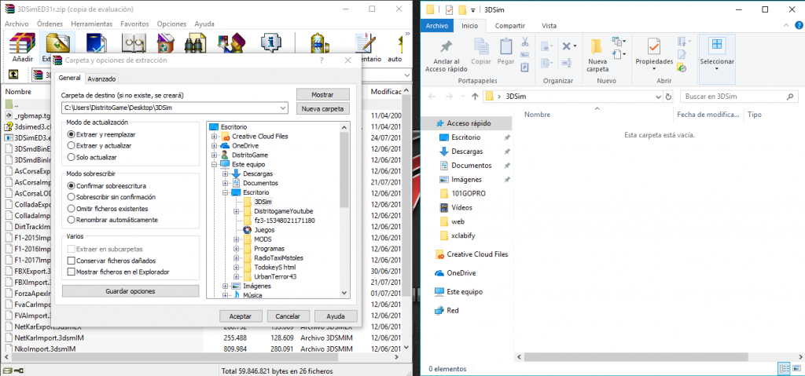Click the Seleccionar grid icon in ribbon
Image resolution: width=805 pixels, height=376 pixels.
coord(717,45)
